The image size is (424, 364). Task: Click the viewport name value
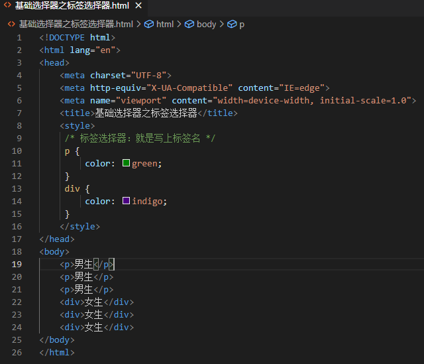point(141,101)
